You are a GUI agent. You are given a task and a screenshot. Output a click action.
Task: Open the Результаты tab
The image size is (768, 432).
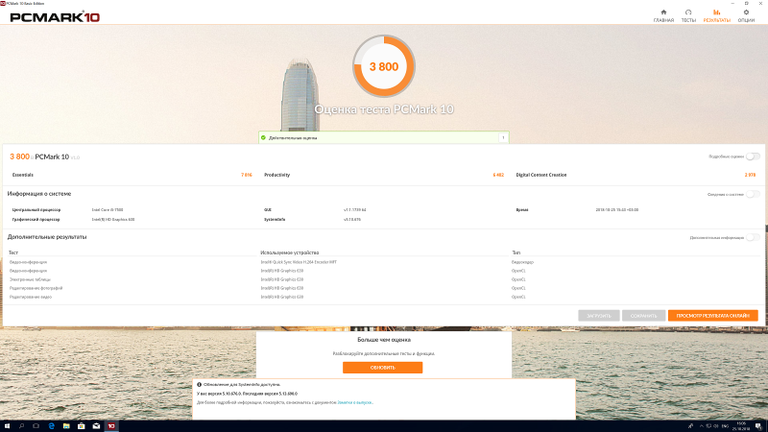[716, 15]
